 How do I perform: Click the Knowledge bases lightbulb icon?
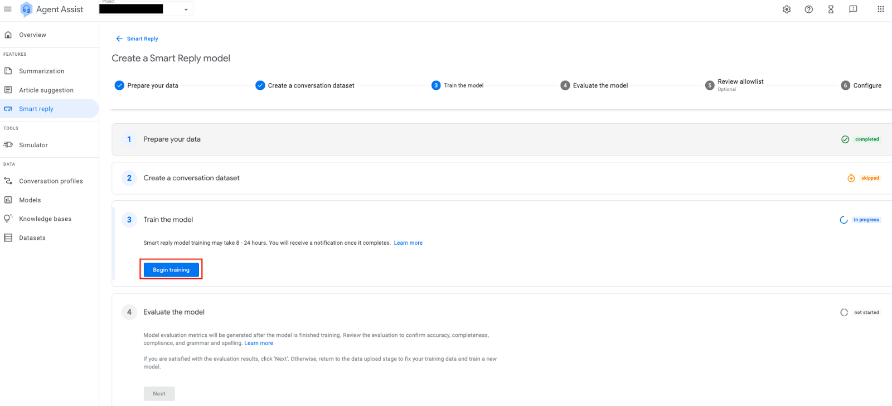(x=8, y=219)
